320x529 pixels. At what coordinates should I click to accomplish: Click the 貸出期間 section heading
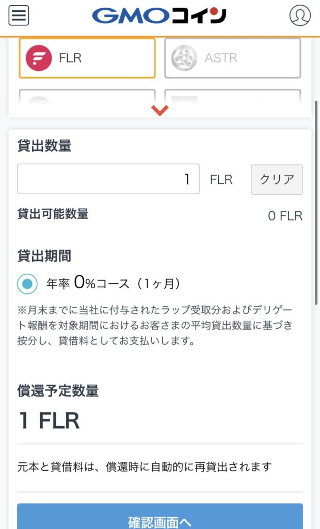pyautogui.click(x=44, y=256)
